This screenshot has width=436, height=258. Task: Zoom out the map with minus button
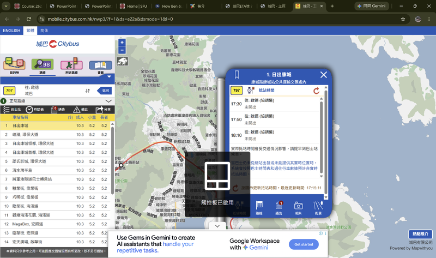point(122,50)
